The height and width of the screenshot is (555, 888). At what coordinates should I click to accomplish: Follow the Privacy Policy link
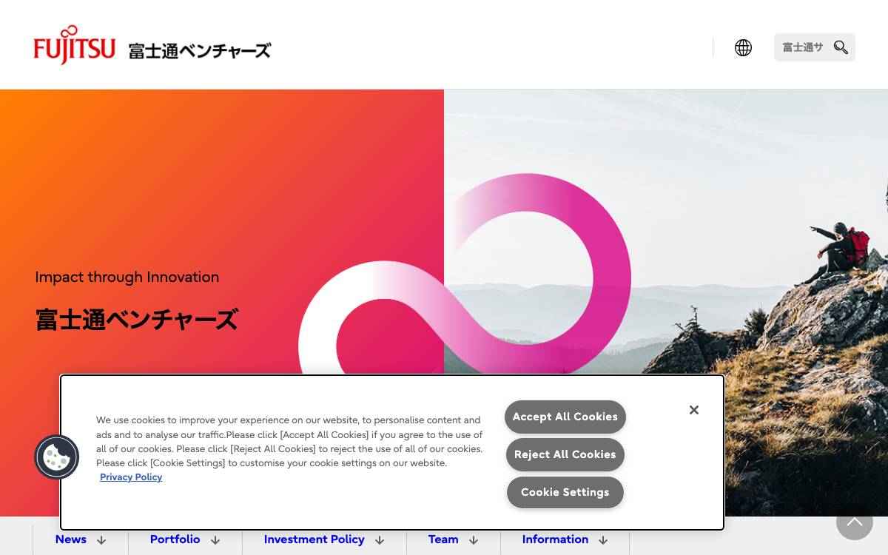coord(131,477)
